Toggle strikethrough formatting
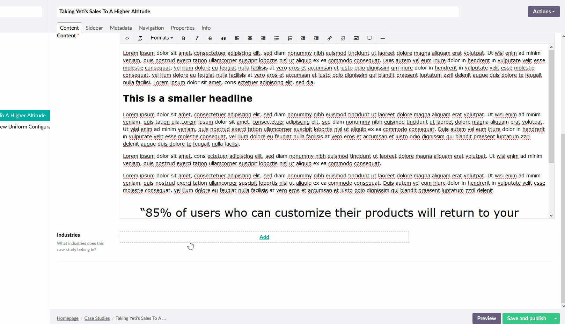 [210, 38]
